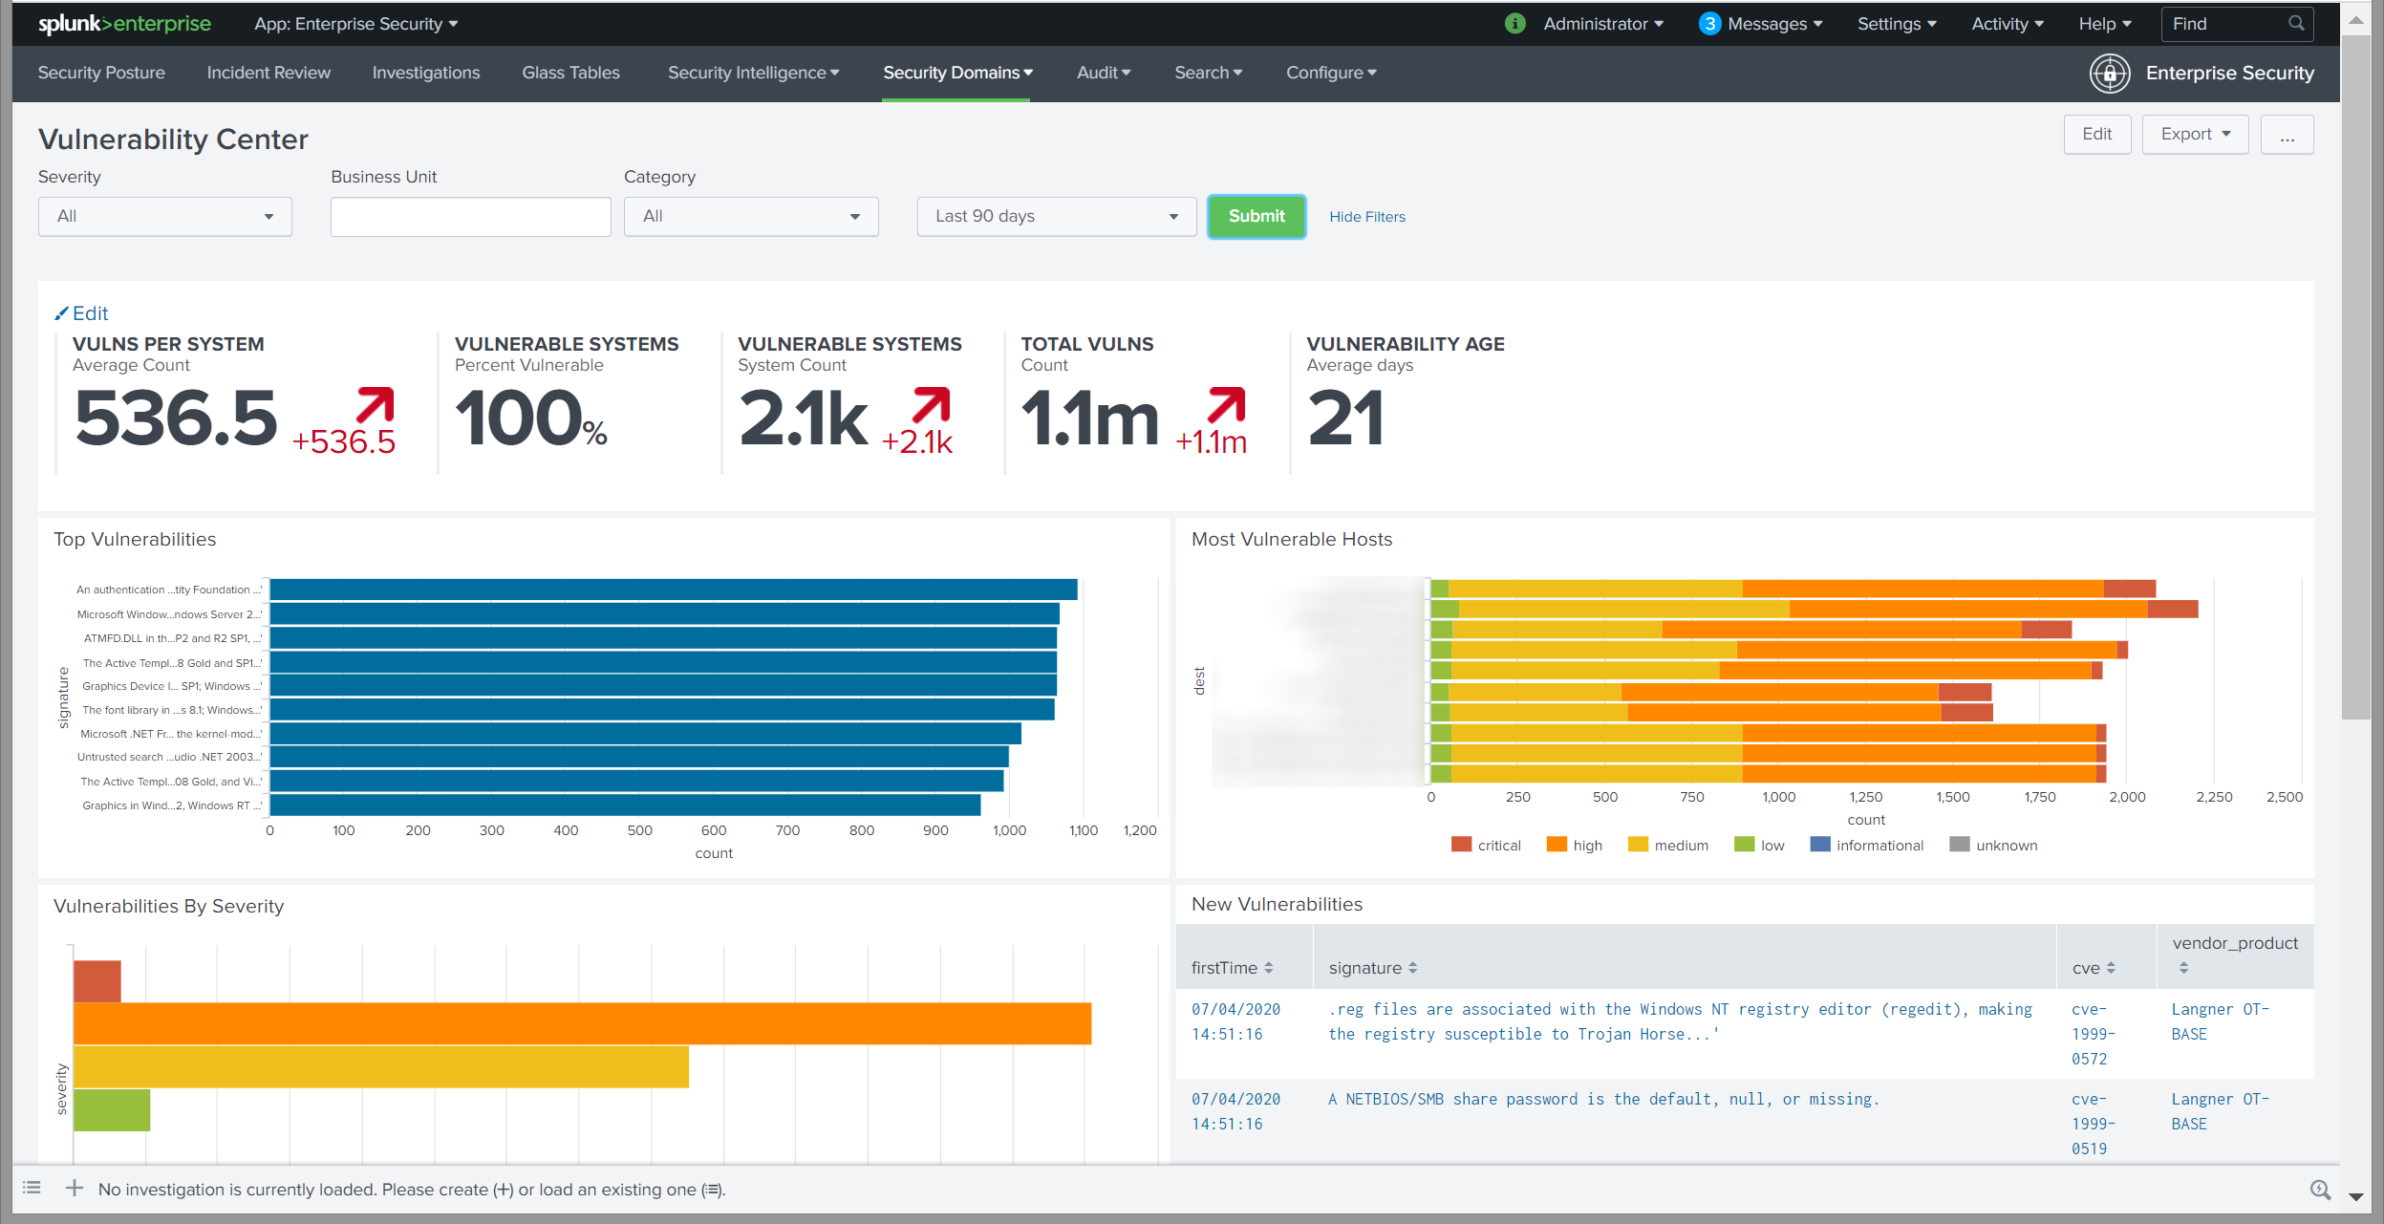Image resolution: width=2384 pixels, height=1224 pixels.
Task: Click the orange high severity bar
Action: (582, 1023)
